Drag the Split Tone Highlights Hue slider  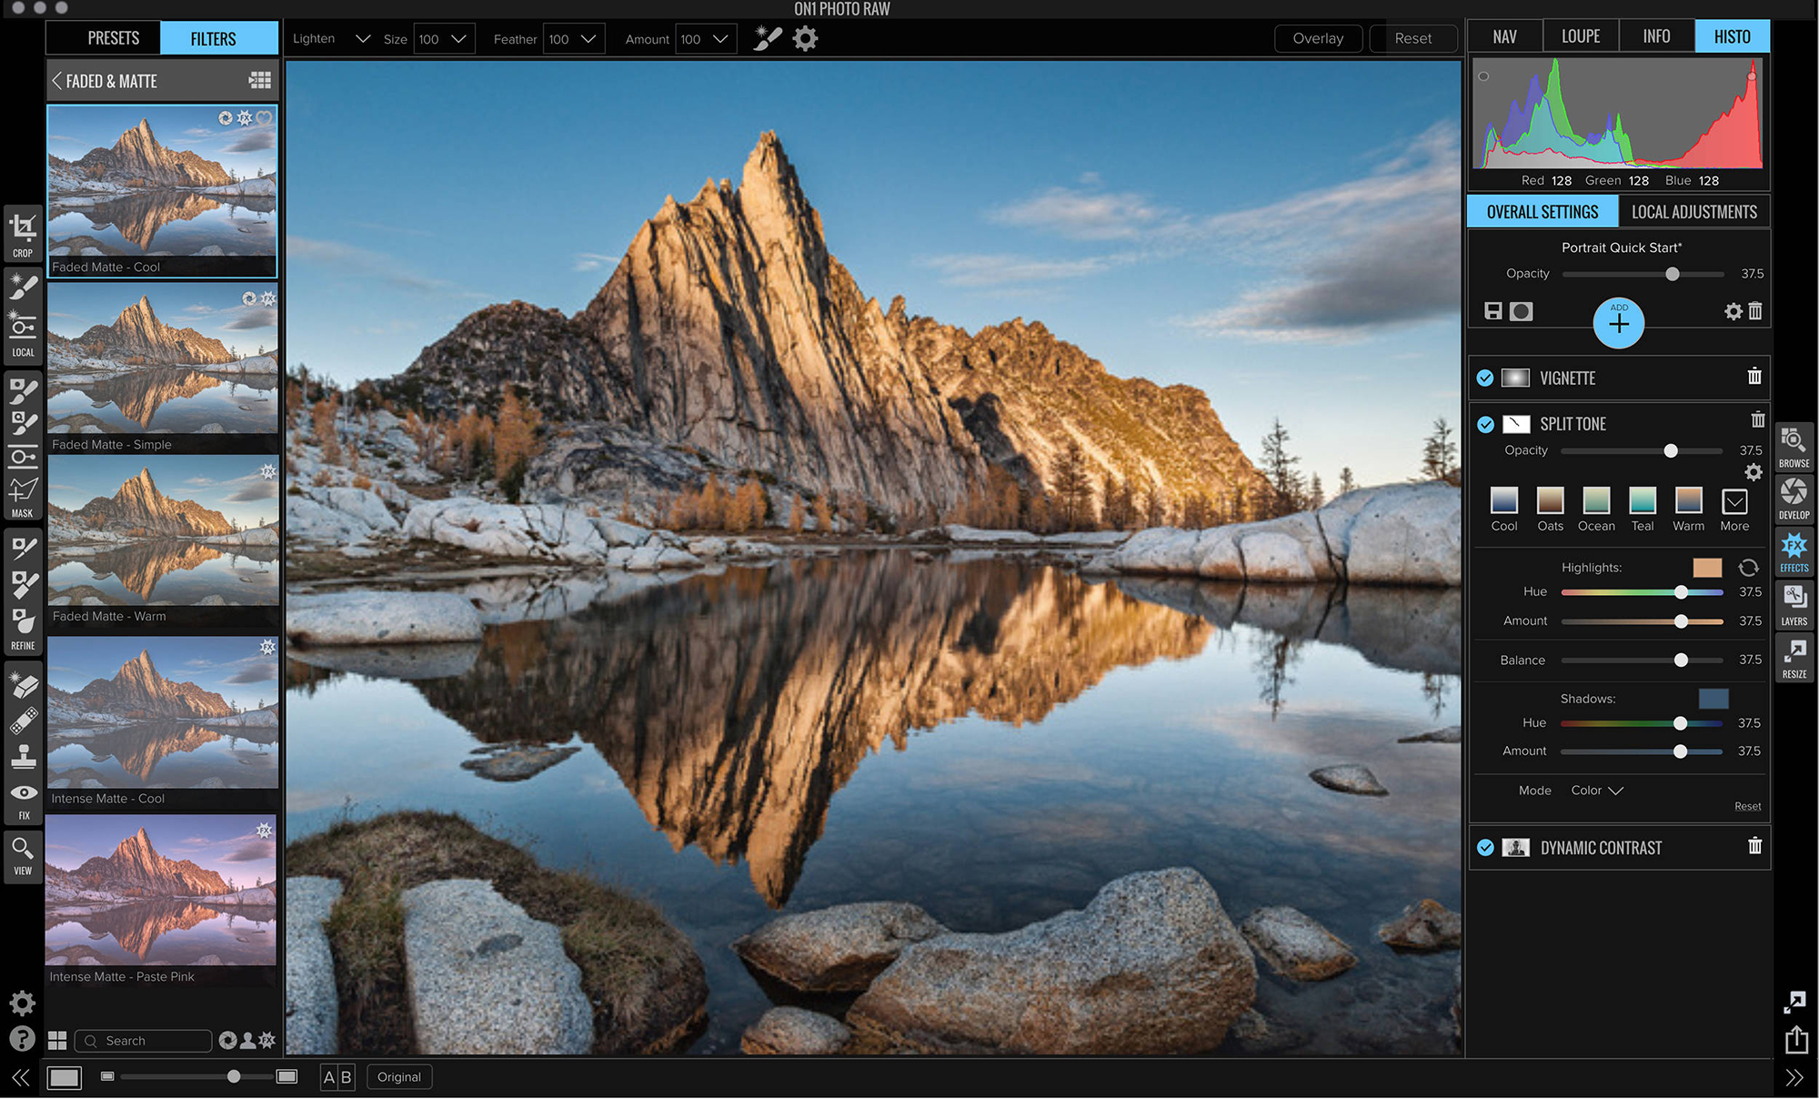pyautogui.click(x=1680, y=592)
